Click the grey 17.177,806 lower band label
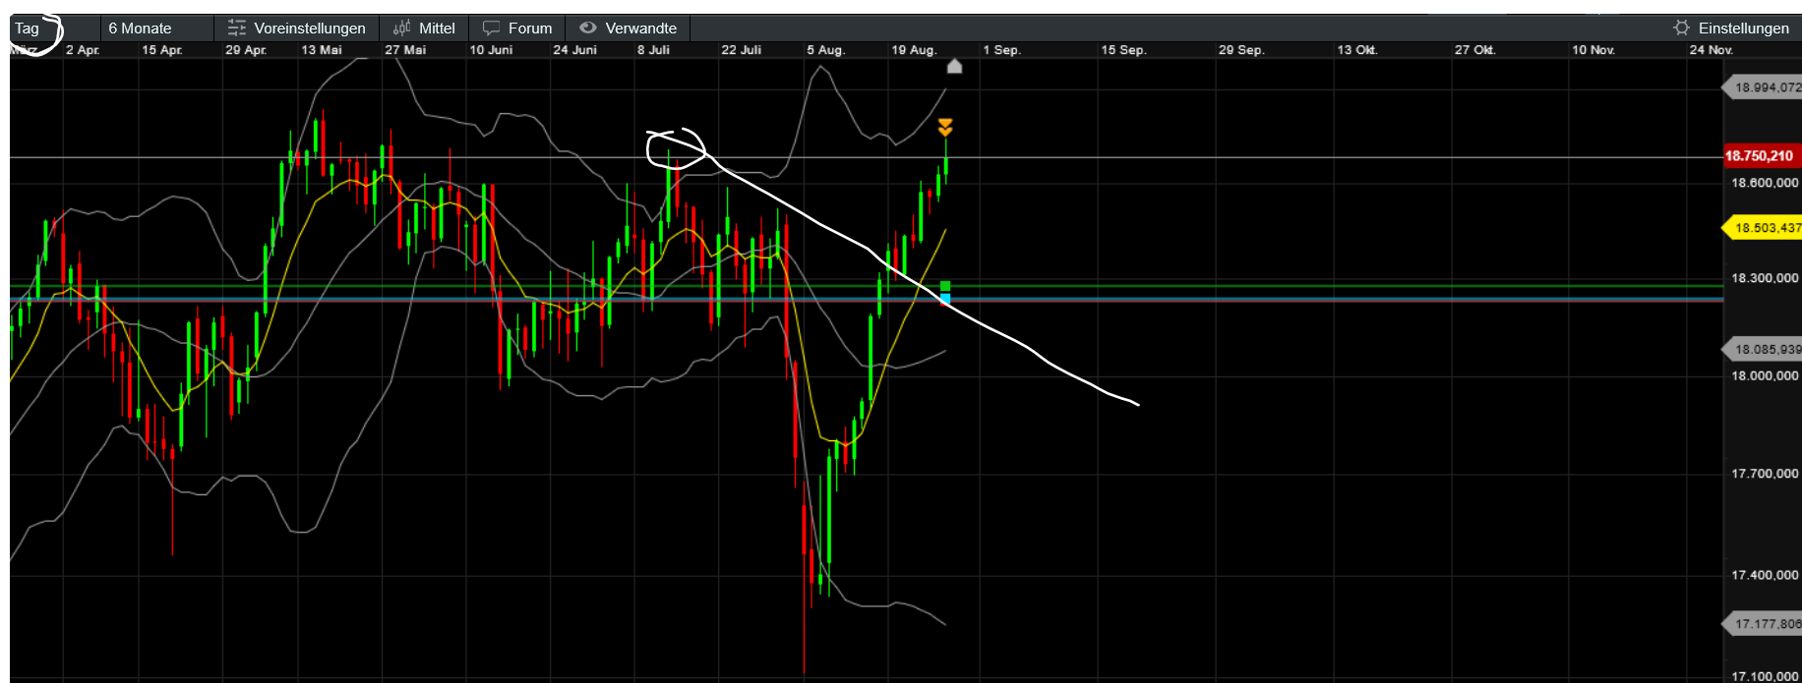Image resolution: width=1802 pixels, height=683 pixels. click(1763, 623)
